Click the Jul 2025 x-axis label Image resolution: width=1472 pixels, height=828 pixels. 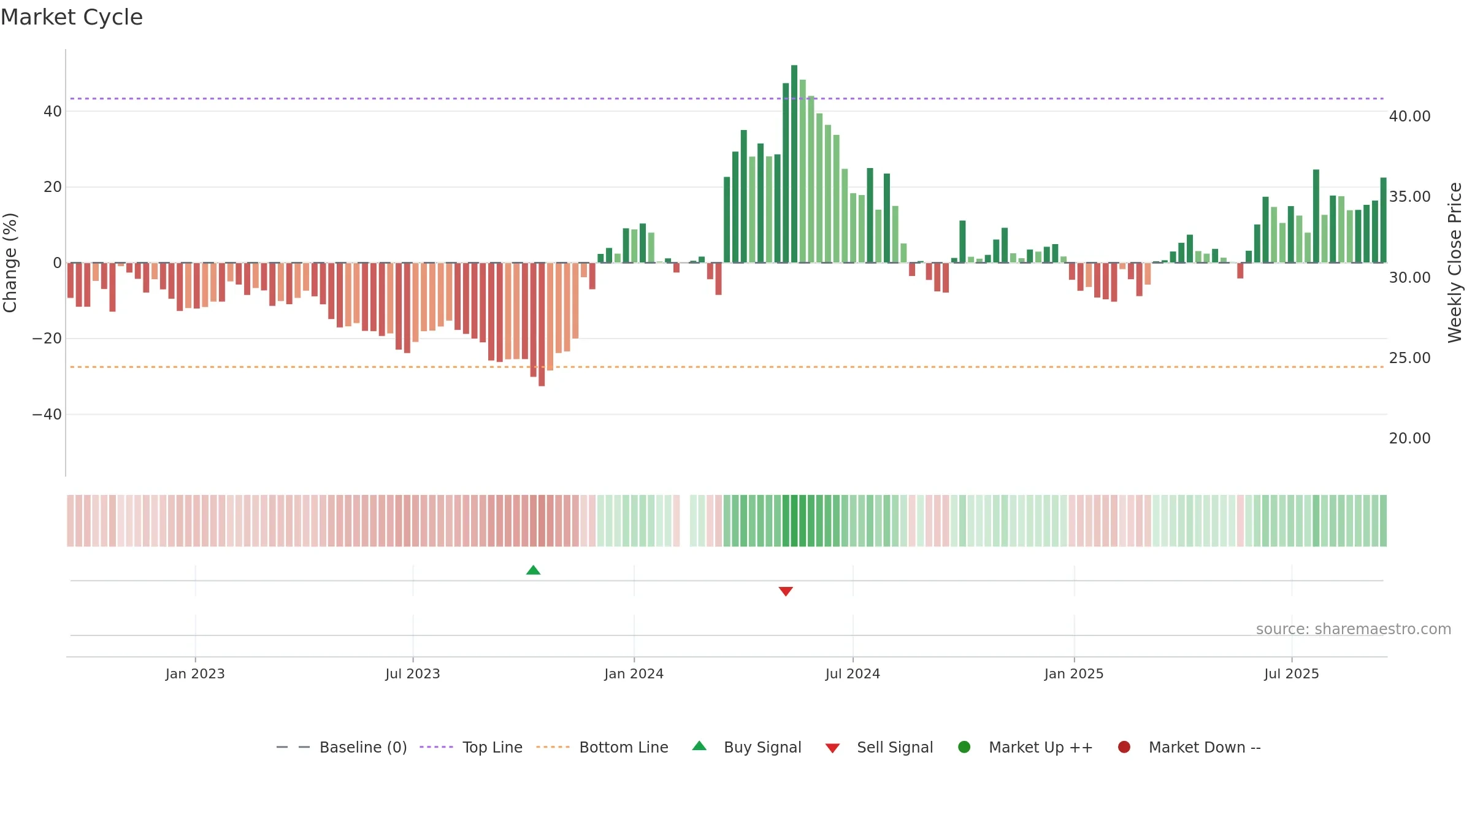click(x=1292, y=673)
